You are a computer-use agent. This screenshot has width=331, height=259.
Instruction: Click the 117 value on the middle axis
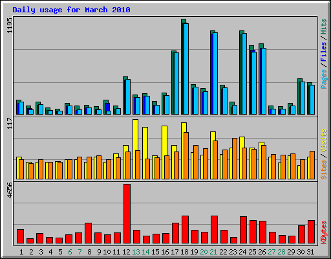coord(10,123)
